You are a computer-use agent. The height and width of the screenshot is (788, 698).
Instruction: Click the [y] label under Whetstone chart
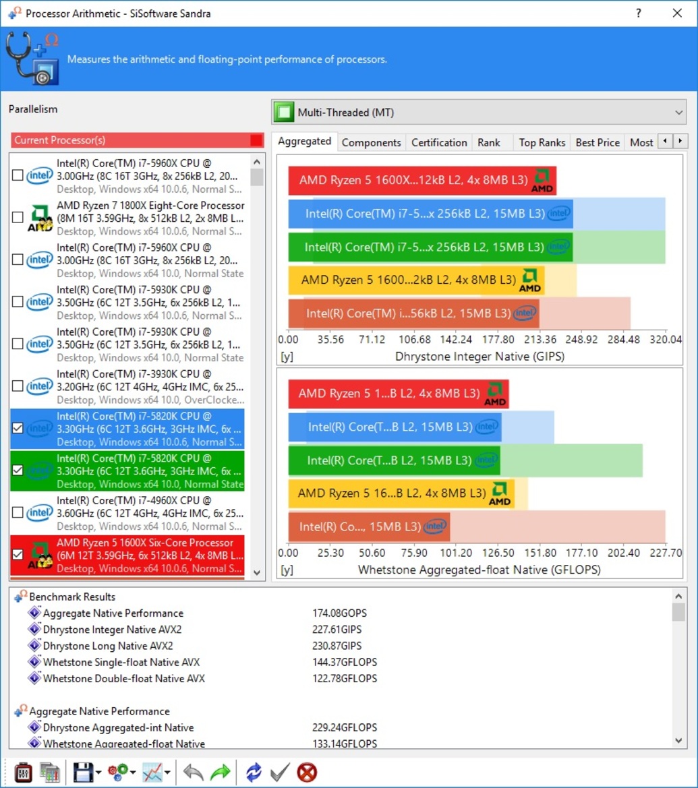click(x=287, y=570)
